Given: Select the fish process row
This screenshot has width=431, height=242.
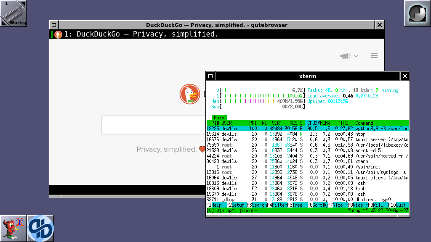Looking at the screenshot, I should pos(308,189).
